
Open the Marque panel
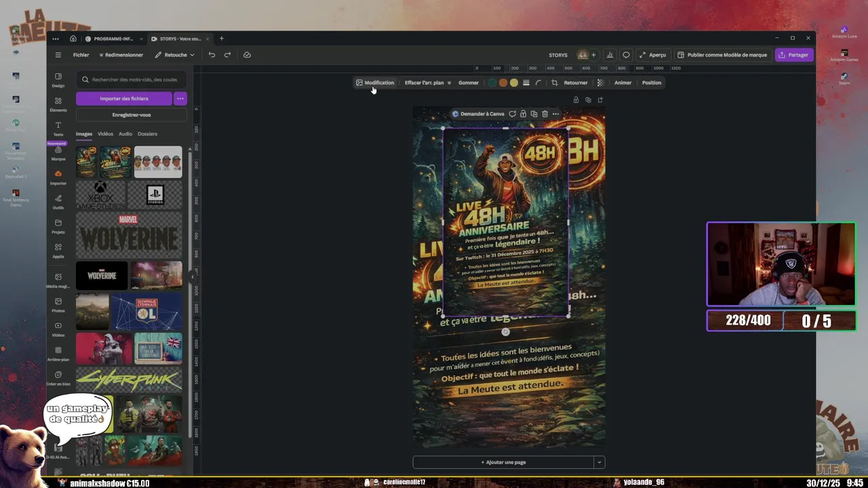pyautogui.click(x=58, y=153)
